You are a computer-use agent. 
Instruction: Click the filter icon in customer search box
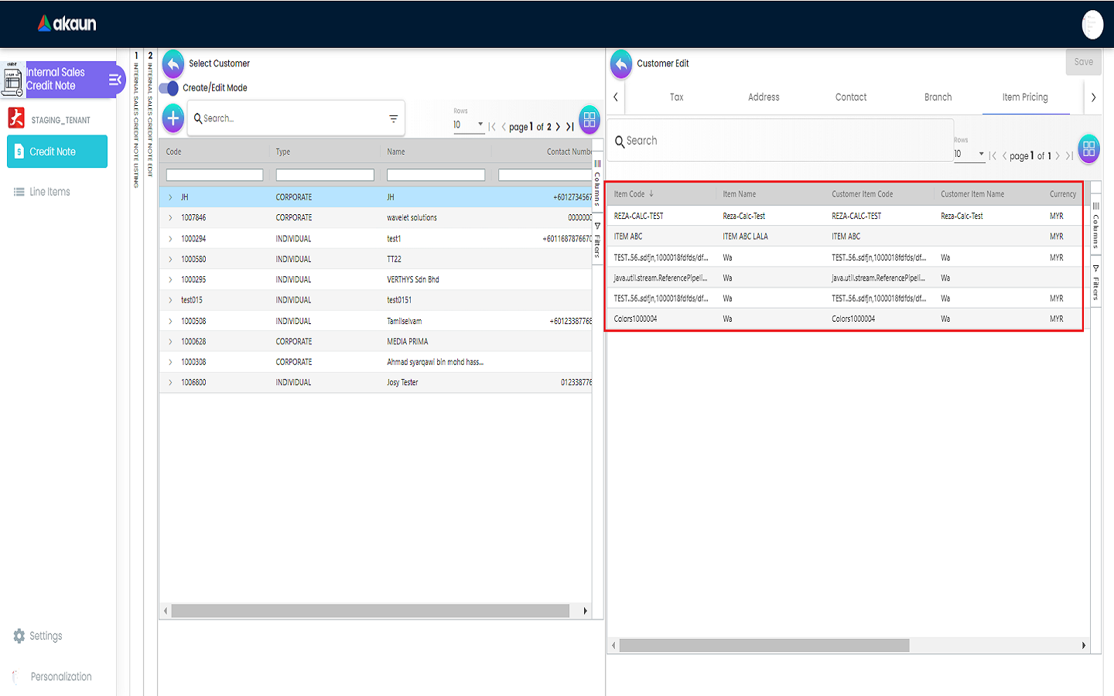[x=393, y=118]
